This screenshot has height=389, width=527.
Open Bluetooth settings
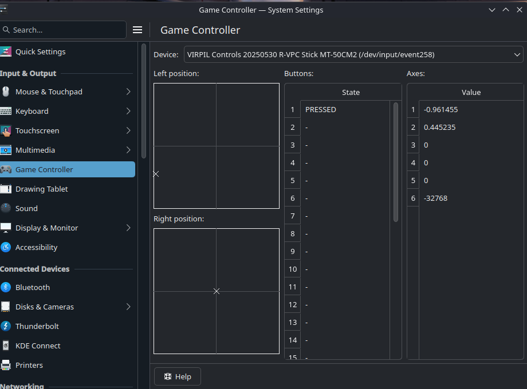tap(33, 287)
